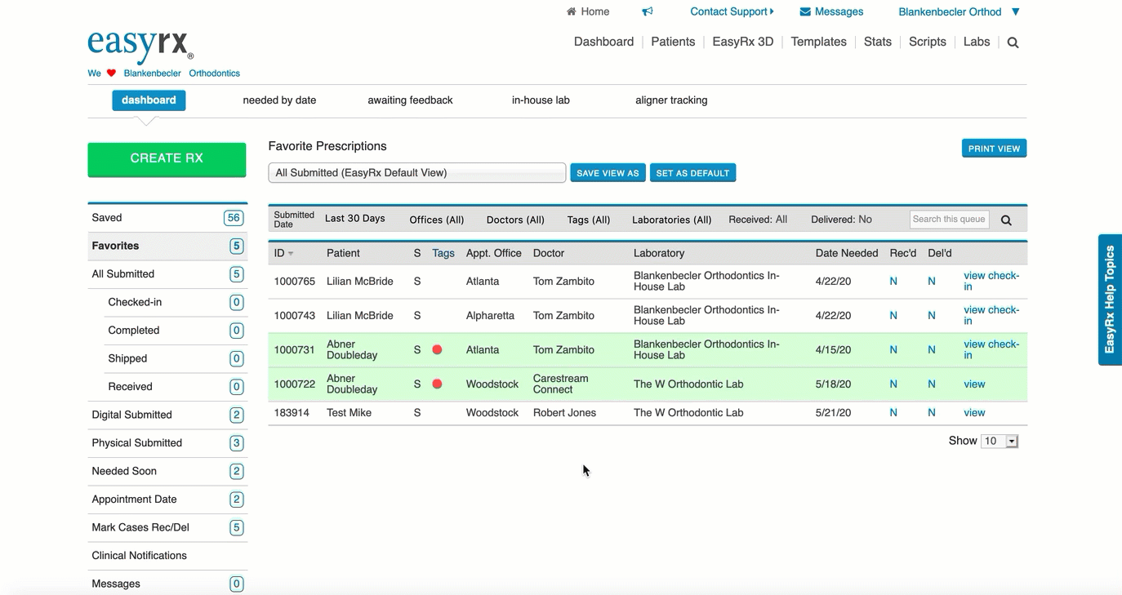Click the red tag dot for Rx 1000731
The height and width of the screenshot is (595, 1122).
(437, 349)
